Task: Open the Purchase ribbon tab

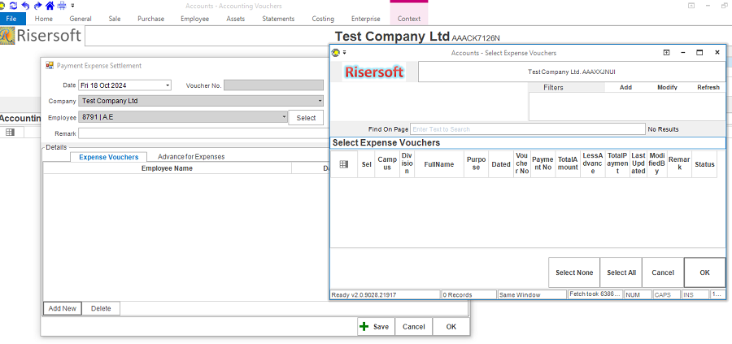Action: pos(150,19)
